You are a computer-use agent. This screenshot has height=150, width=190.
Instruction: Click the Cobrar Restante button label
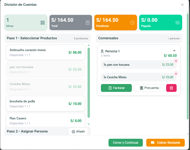169,143
